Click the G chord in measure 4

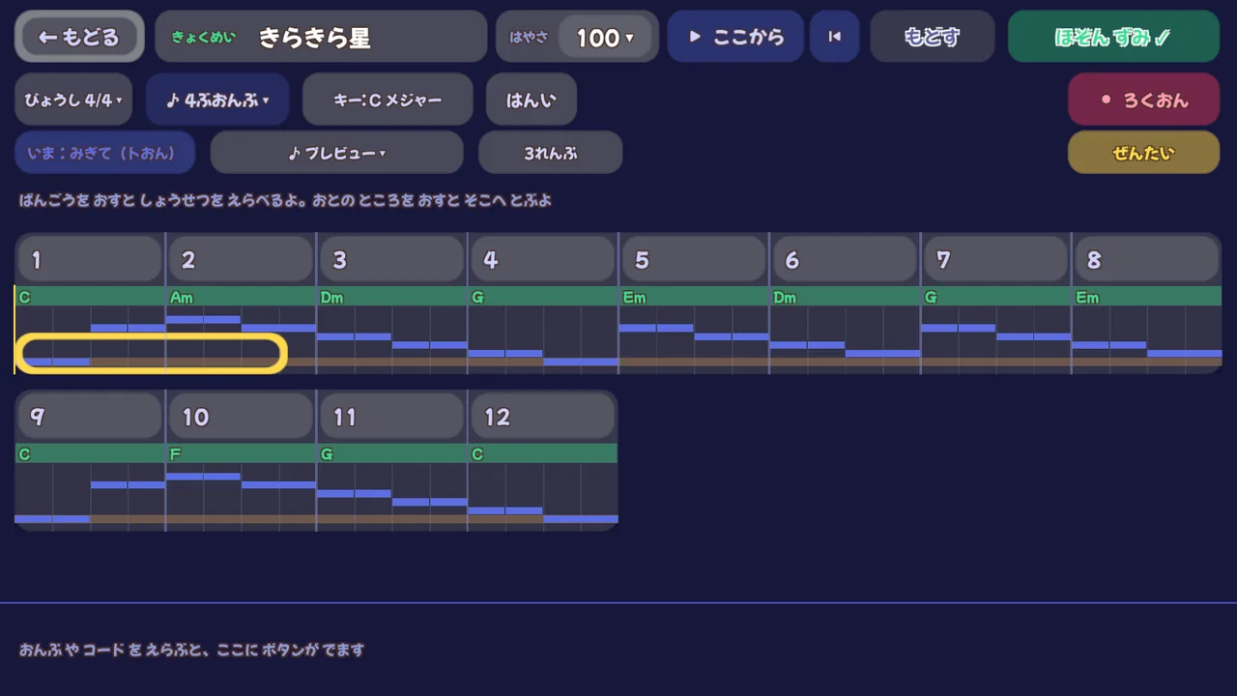point(543,297)
